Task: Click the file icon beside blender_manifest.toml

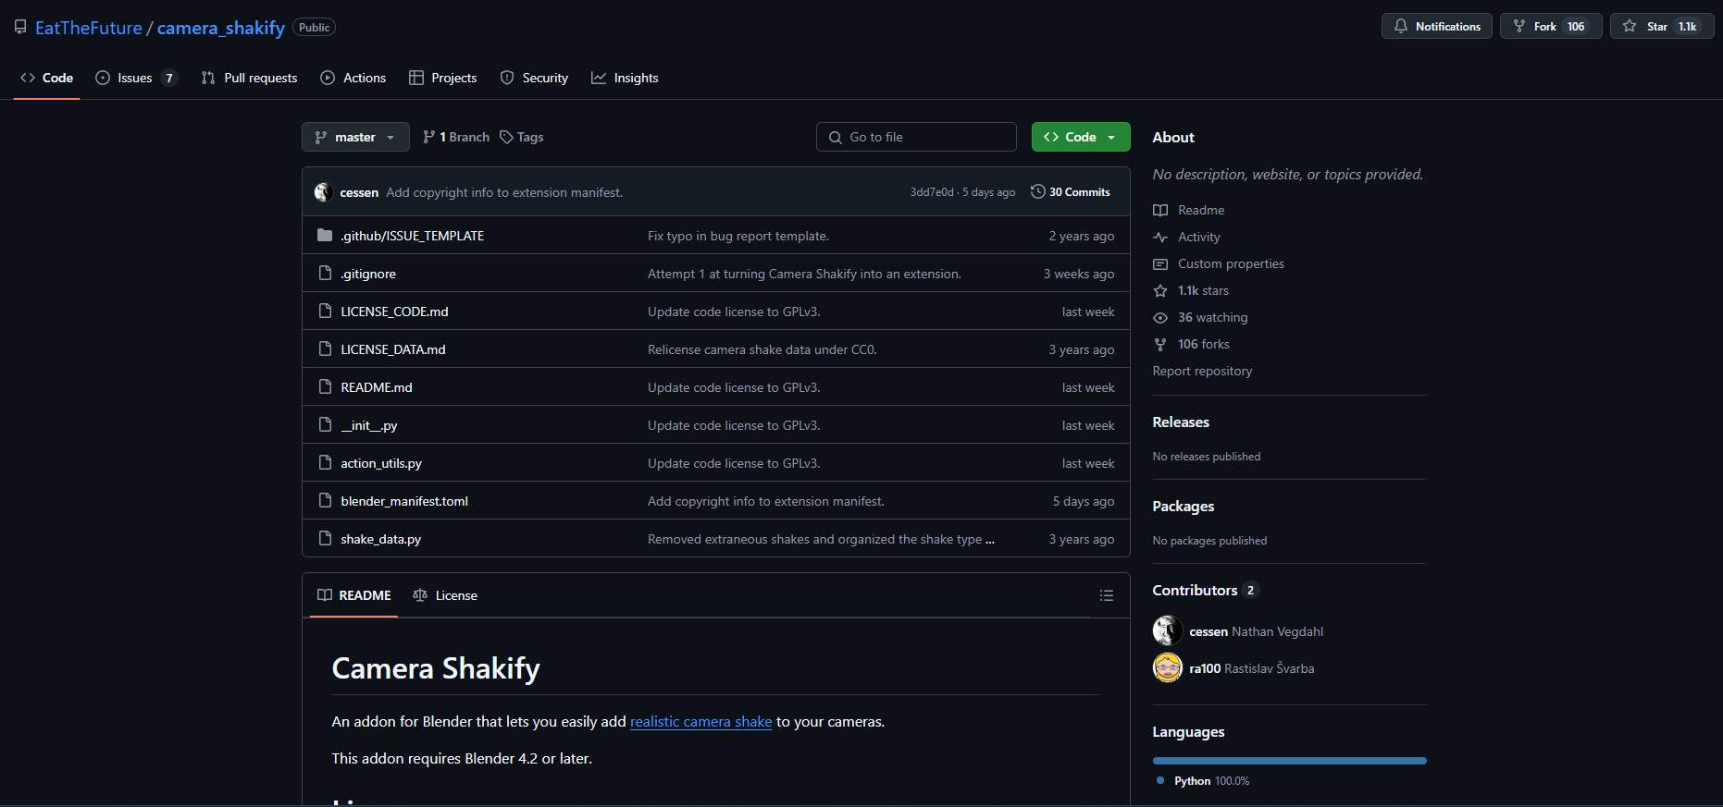Action: coord(325,501)
